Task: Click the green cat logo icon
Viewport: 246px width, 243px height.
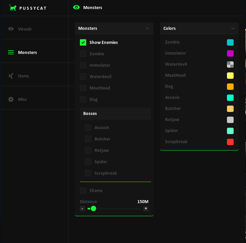Action: click(x=13, y=8)
